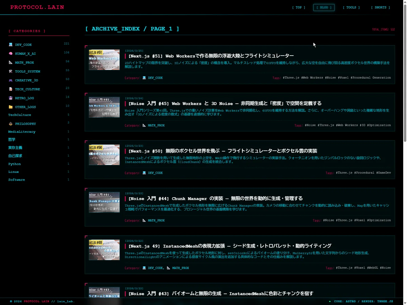
Task: Open the Next.js #51 Web Workers article title
Action: pos(211,56)
